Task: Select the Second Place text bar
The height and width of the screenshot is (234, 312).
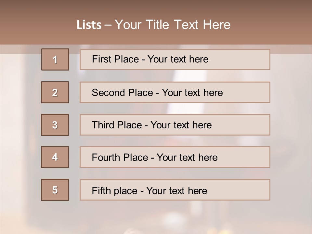Action: [x=175, y=92]
